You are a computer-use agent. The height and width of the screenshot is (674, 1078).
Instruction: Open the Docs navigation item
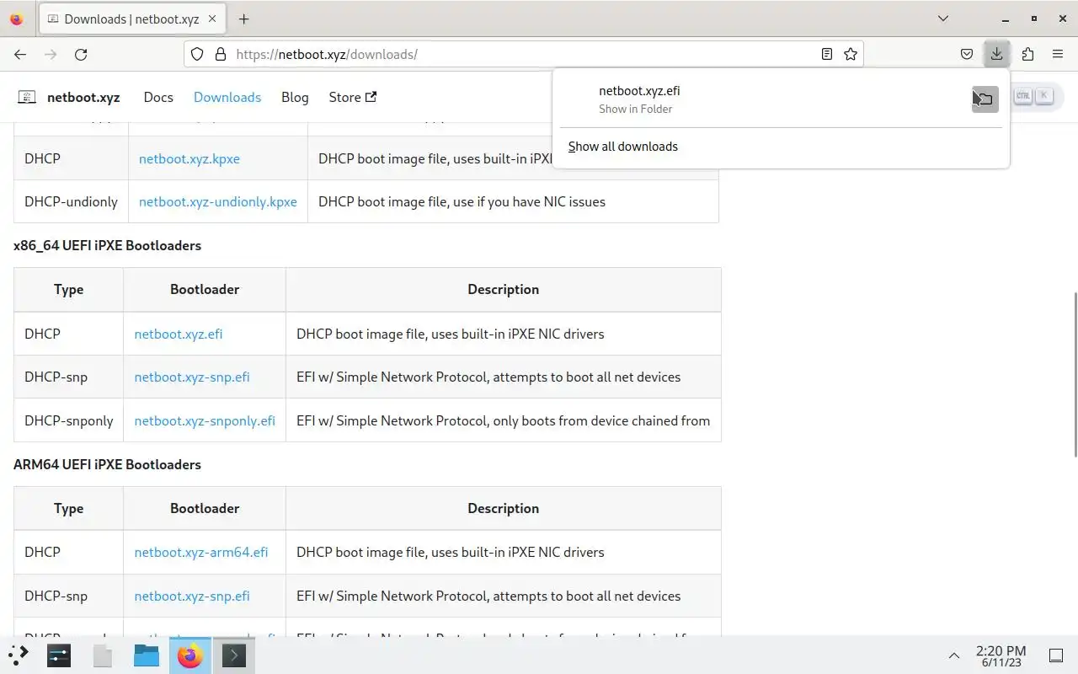click(158, 97)
